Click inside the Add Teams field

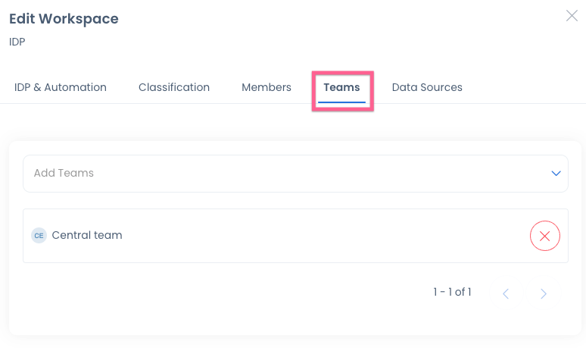[295, 174]
